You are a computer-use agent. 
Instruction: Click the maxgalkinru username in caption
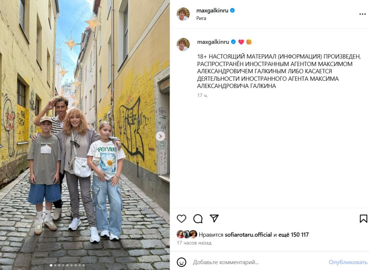(x=213, y=42)
